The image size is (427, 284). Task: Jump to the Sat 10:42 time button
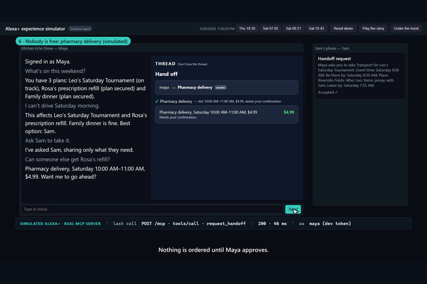tap(316, 29)
